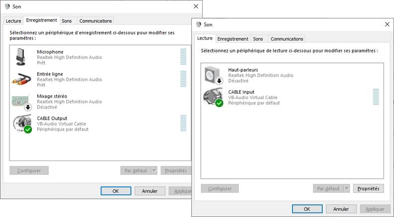Viewport: 394px width, 217px height.
Task: Click the Son icon in the playback window title bar
Action: pos(199,24)
